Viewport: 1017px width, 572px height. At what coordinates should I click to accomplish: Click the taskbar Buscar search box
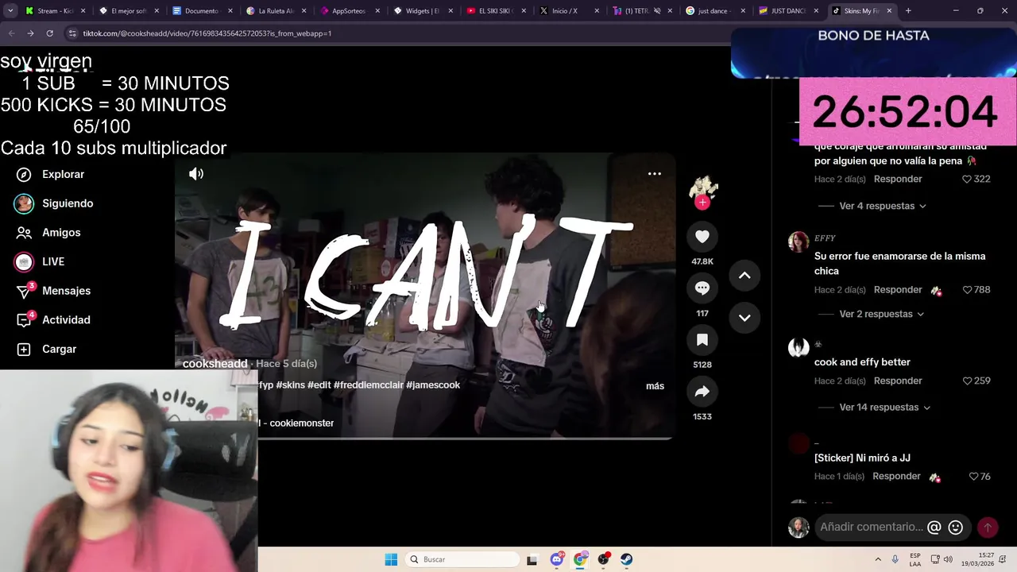pos(461,559)
